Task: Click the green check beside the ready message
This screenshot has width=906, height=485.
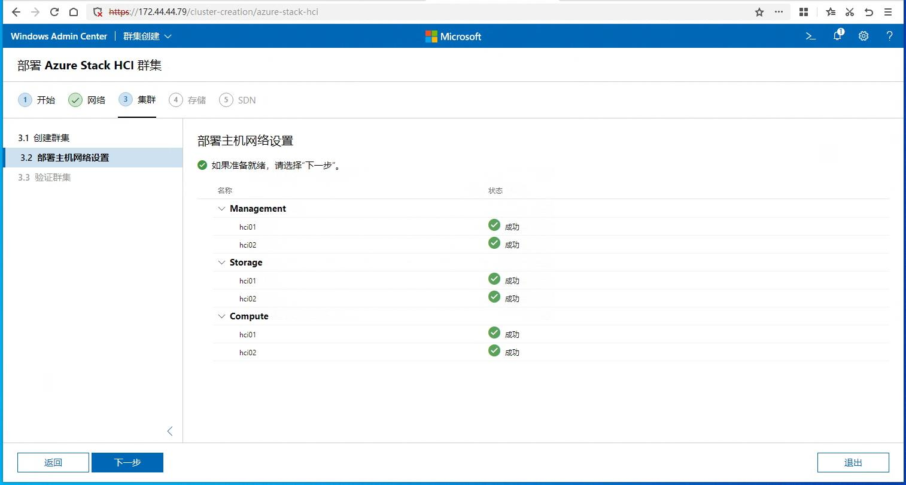Action: (202, 165)
